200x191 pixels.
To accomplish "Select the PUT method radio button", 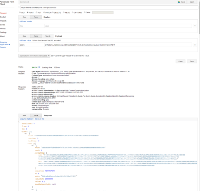I will tap(36, 13).
